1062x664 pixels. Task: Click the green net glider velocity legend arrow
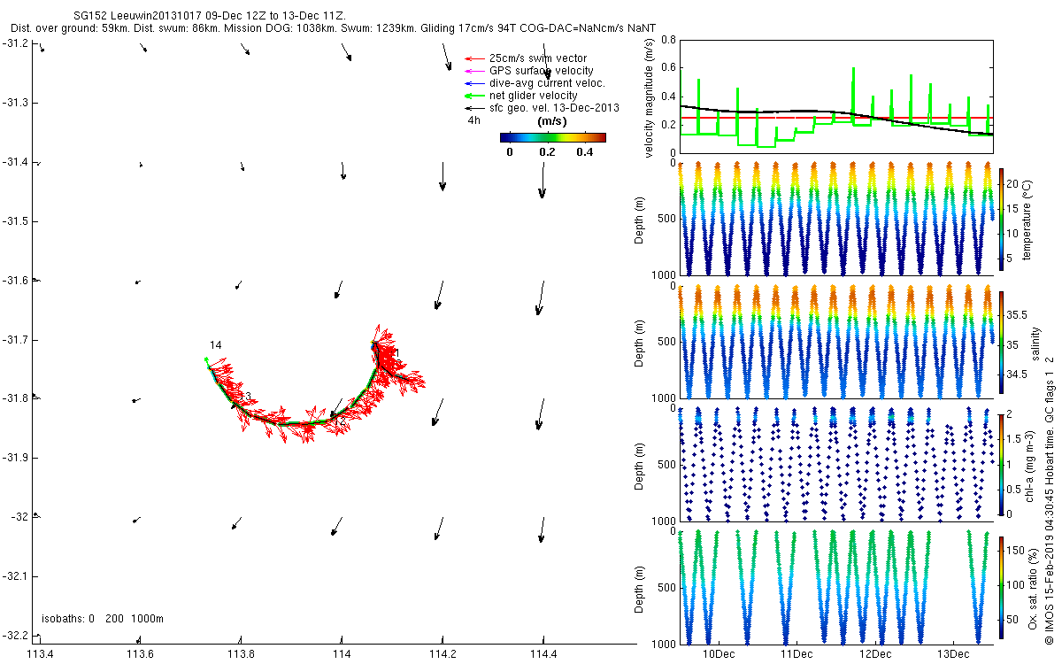pyautogui.click(x=473, y=96)
